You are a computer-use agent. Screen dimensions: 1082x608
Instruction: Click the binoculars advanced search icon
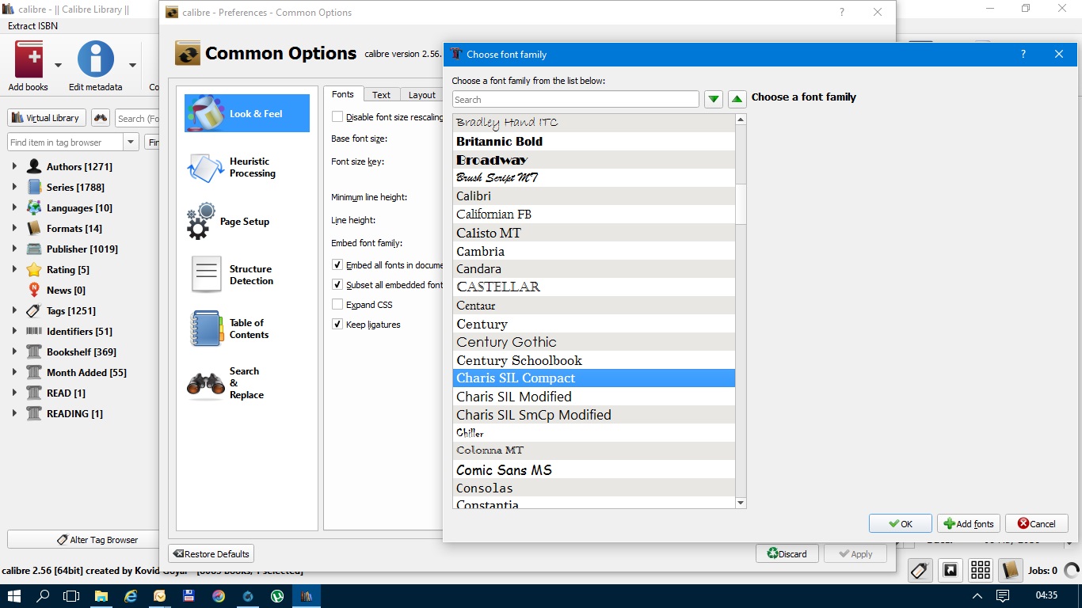[101, 118]
